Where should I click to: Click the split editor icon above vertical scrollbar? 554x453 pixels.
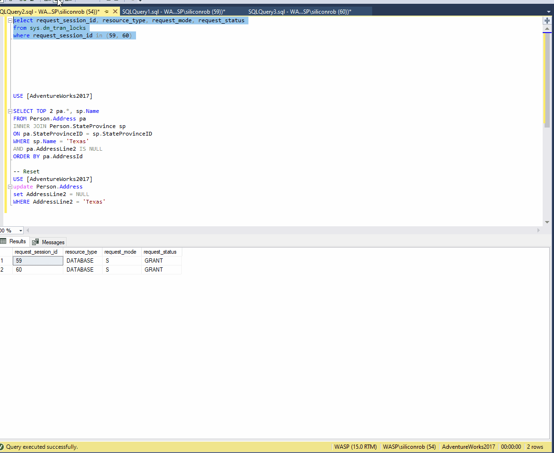547,20
